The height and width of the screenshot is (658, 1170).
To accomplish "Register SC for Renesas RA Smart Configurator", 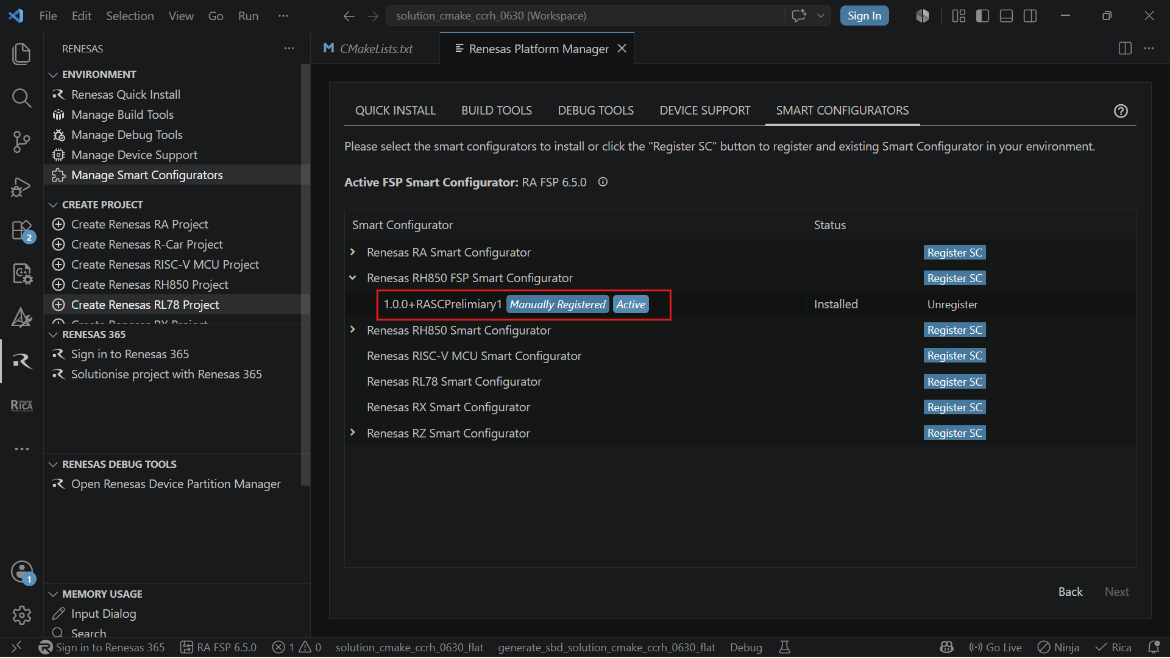I will [954, 253].
